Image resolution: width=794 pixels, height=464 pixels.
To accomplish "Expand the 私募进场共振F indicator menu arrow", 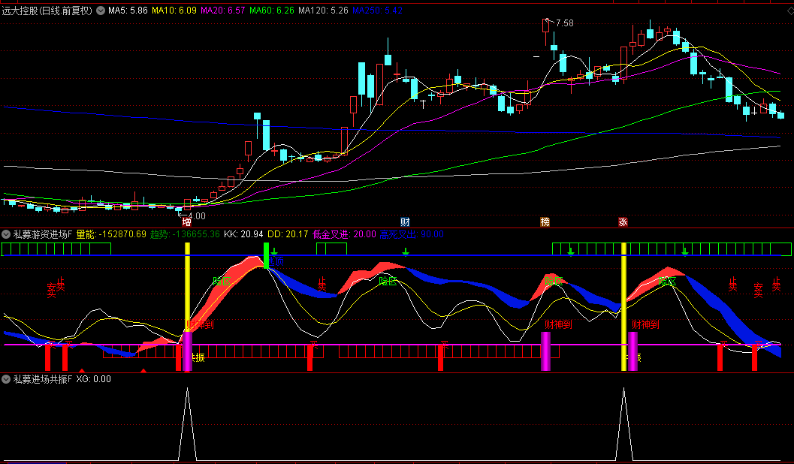I will [x=7, y=379].
